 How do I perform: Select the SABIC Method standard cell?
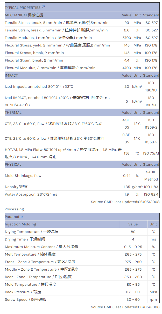pyautogui.click(x=151, y=176)
